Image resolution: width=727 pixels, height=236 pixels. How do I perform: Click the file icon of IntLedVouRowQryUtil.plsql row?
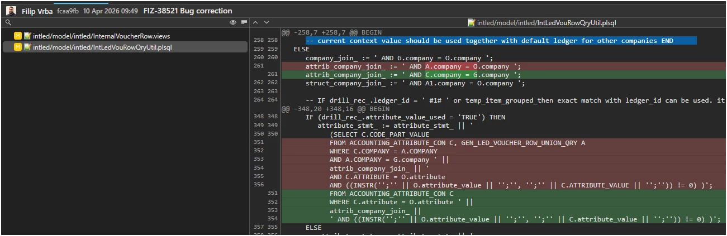point(27,47)
